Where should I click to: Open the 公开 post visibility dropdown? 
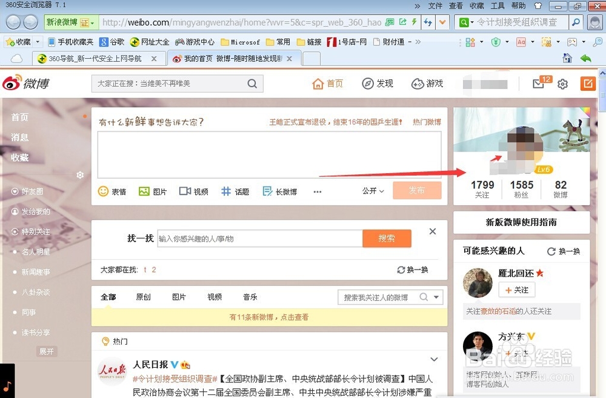pyautogui.click(x=371, y=190)
